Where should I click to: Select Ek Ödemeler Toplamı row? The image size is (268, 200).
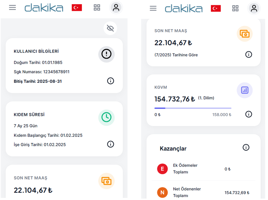[x=203, y=169]
